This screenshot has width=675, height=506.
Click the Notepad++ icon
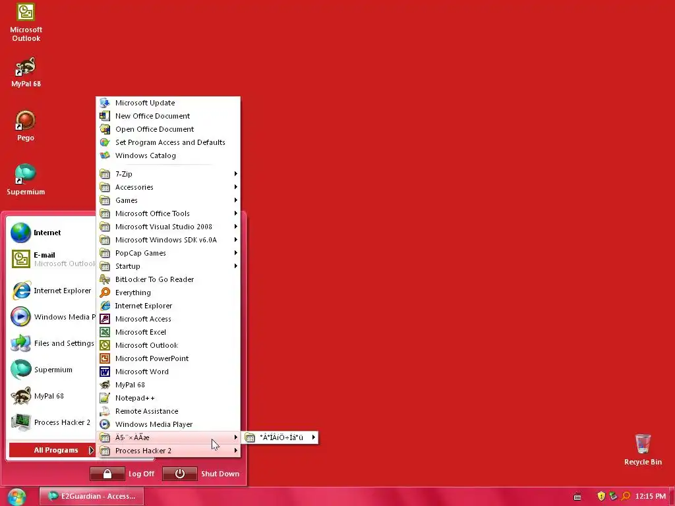click(105, 398)
